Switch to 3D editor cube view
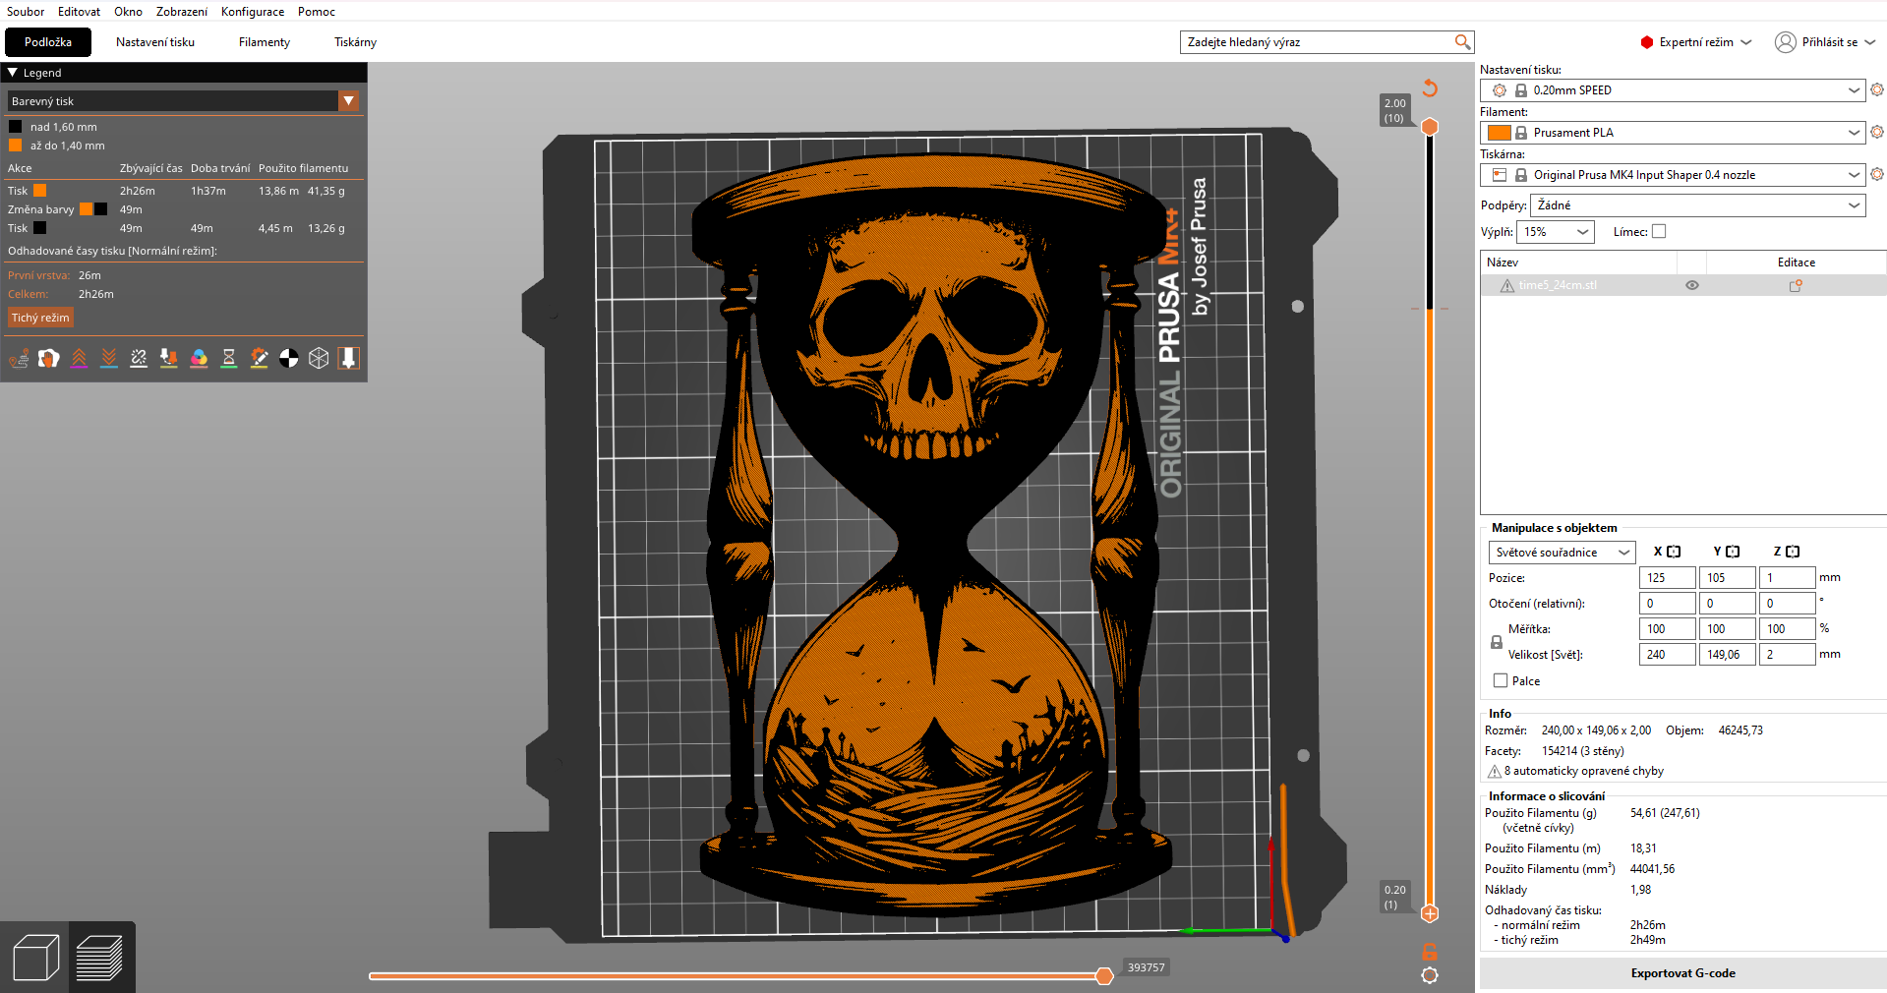This screenshot has width=1887, height=993. 35,958
